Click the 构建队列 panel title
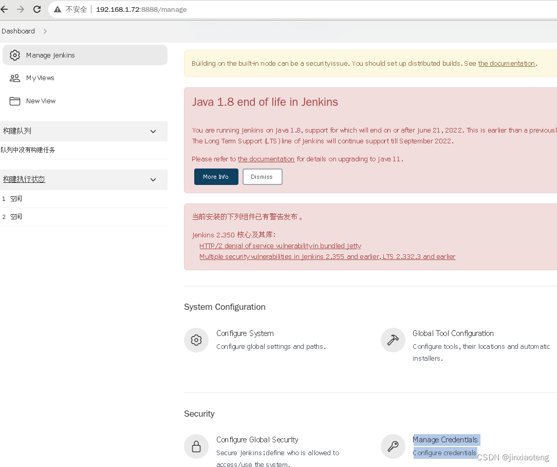Screen dimensions: 557x467 tap(17, 130)
